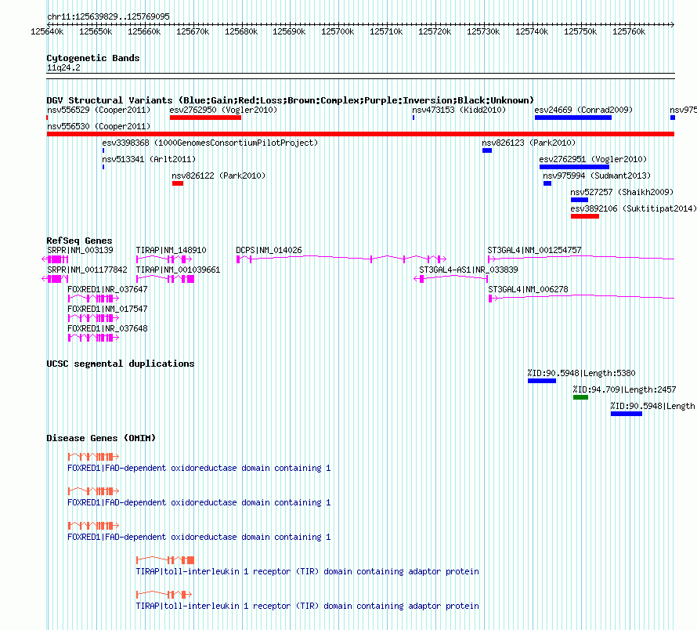The width and height of the screenshot is (697, 630).
Task: Click the ST3GAL4|NM_006278 gene model
Action: (x=581, y=298)
